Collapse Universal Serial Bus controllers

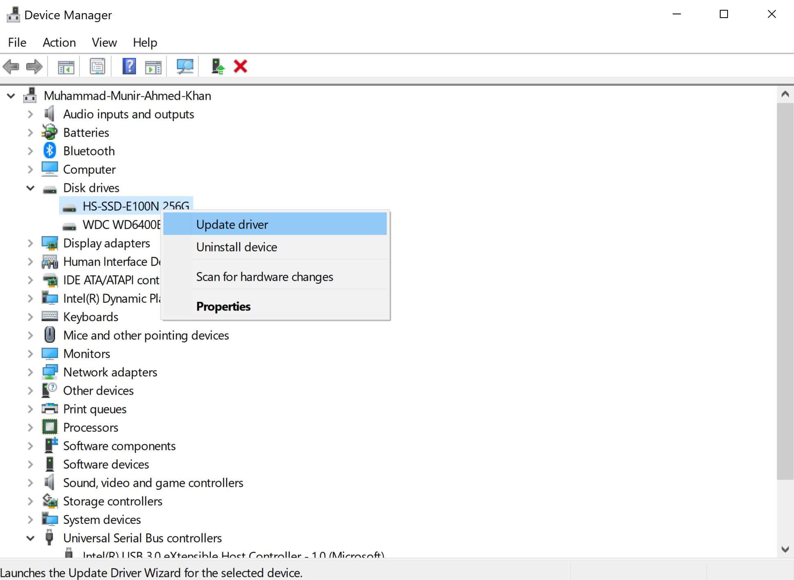pos(30,538)
